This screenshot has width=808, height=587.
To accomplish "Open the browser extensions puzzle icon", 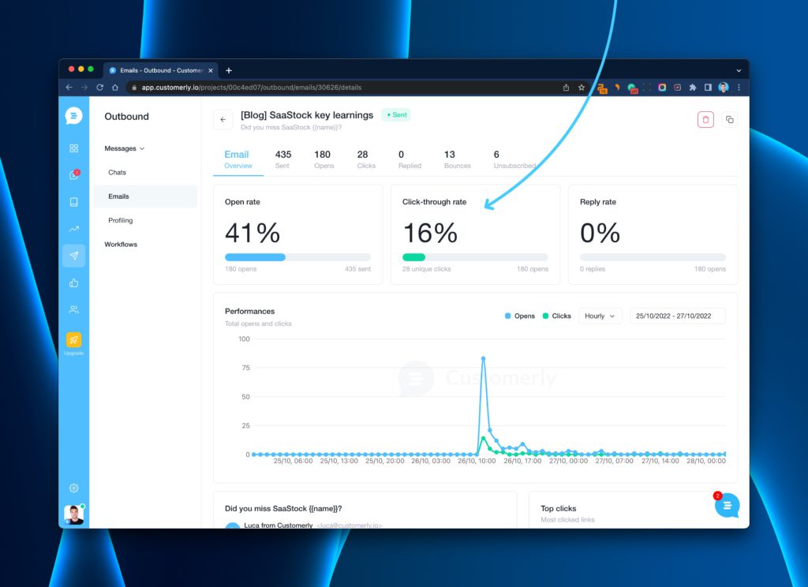I will (x=693, y=88).
